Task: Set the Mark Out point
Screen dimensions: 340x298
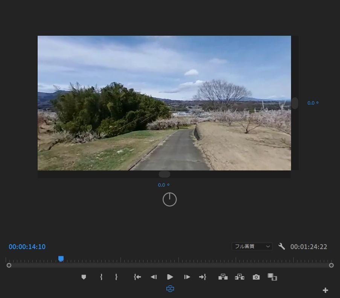Action: tap(116, 277)
